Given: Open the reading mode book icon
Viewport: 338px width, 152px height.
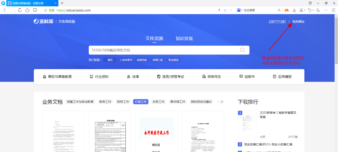Looking at the screenshot, I should pyautogui.click(x=35, y=10).
